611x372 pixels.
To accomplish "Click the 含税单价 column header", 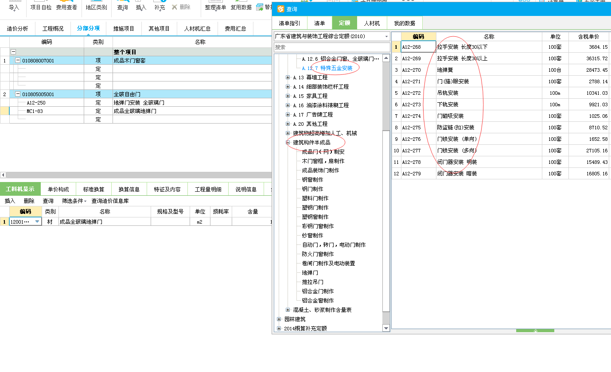I will click(589, 36).
